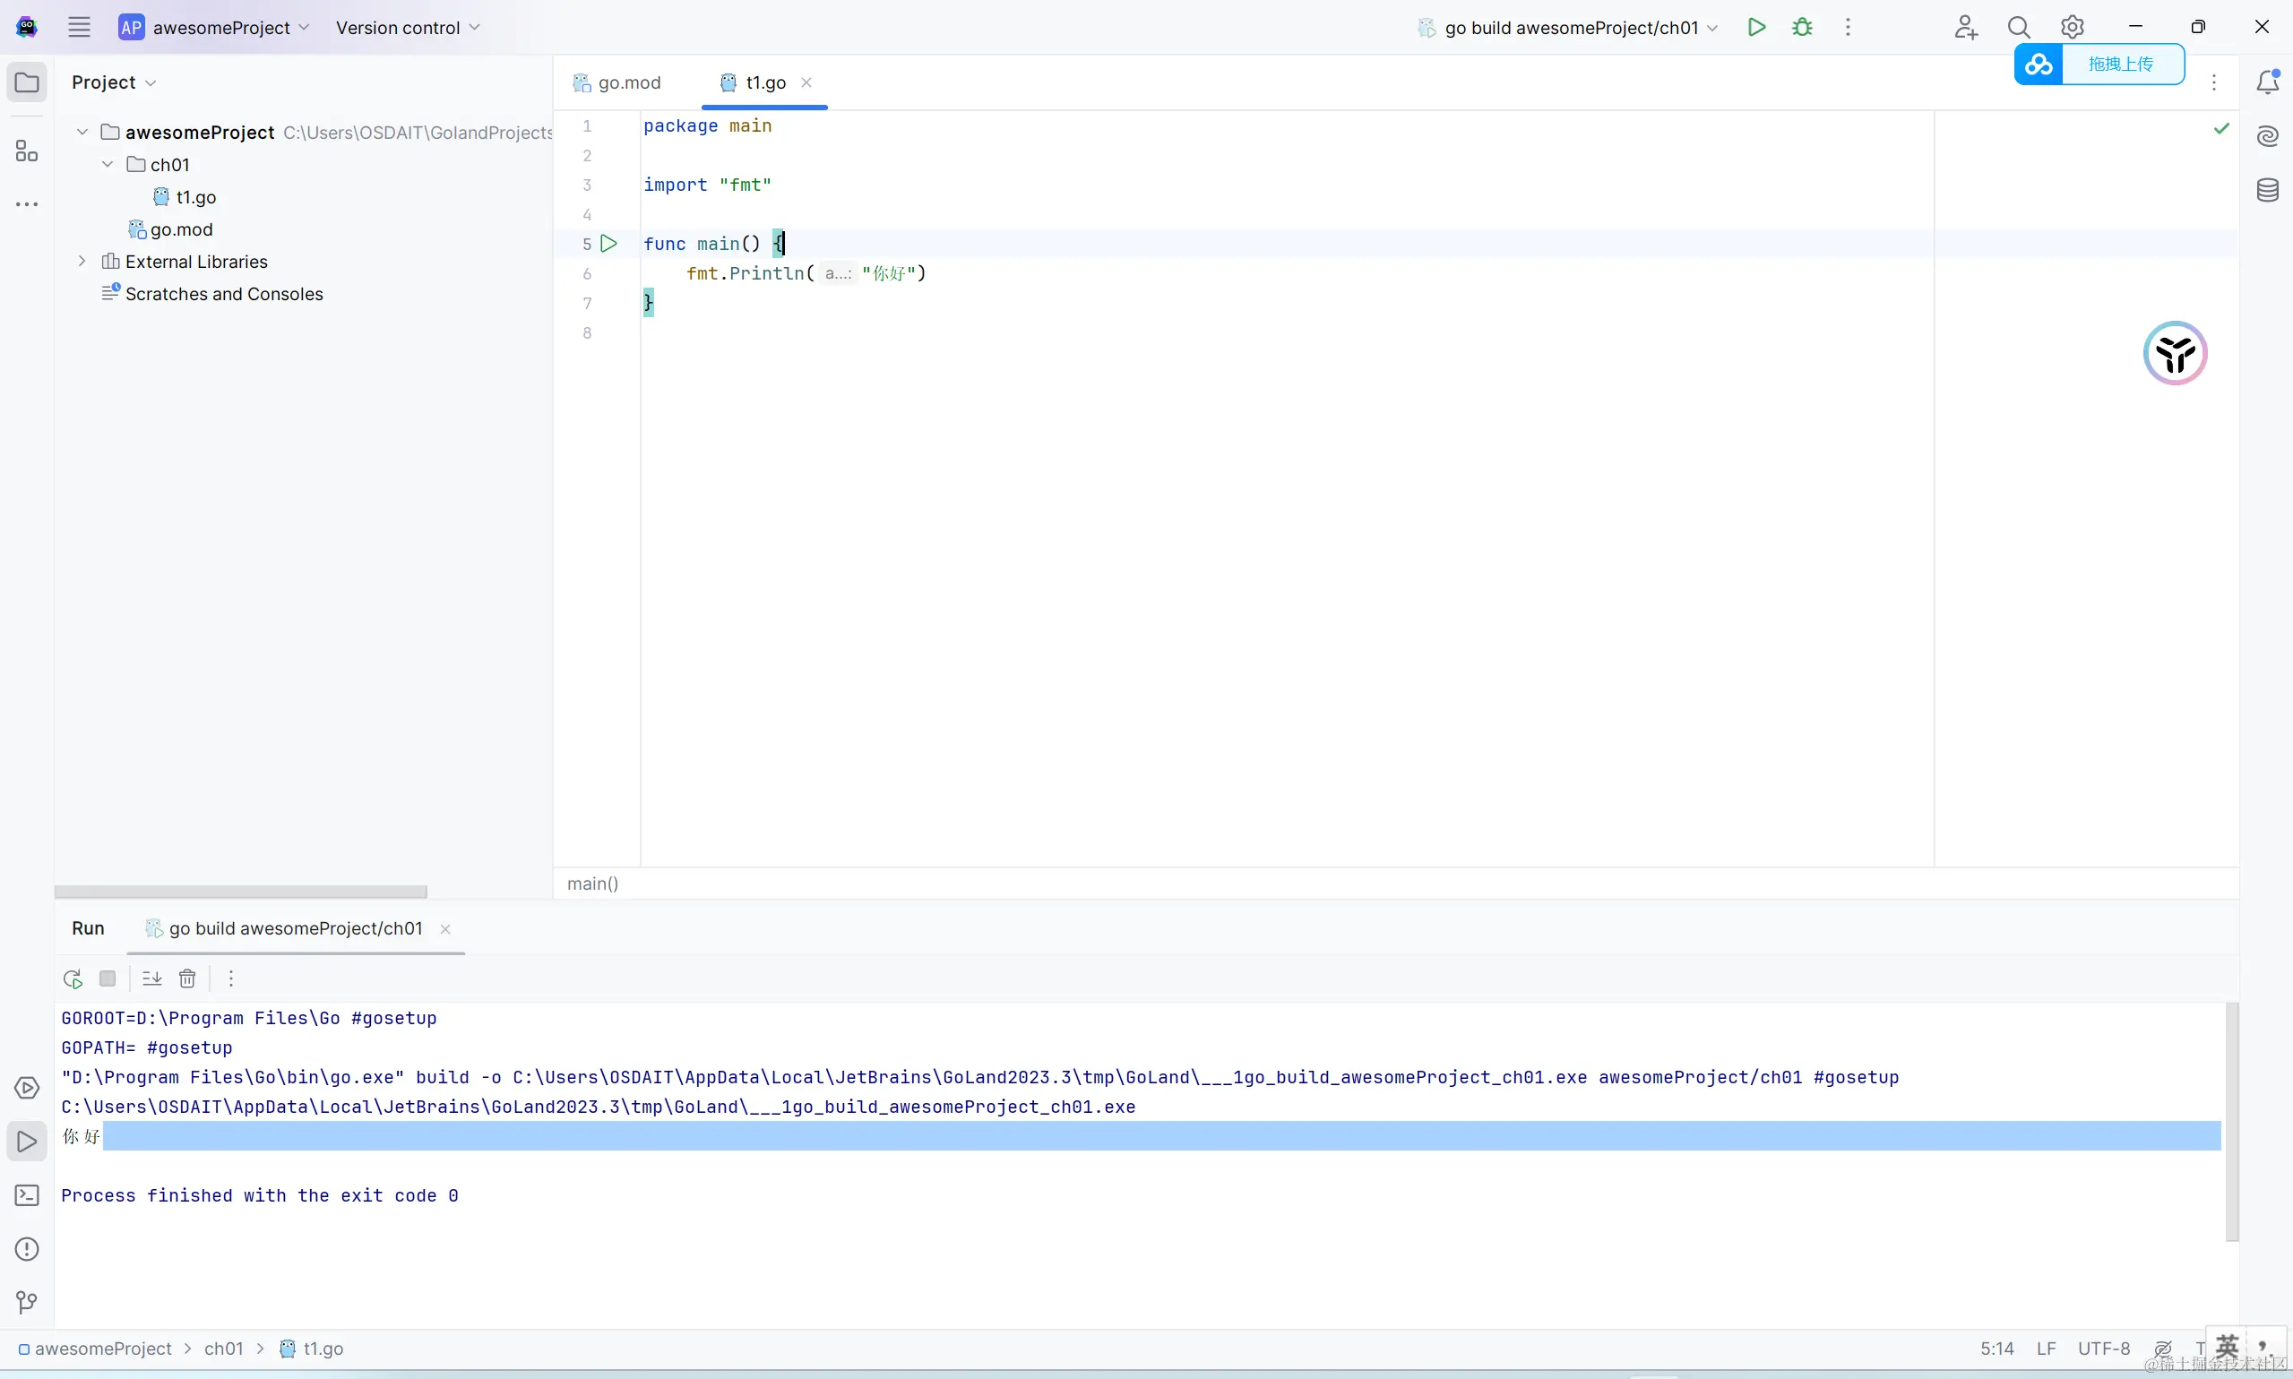Viewport: 2293px width, 1379px height.
Task: Open the Structure tool window icon
Action: (x=27, y=151)
